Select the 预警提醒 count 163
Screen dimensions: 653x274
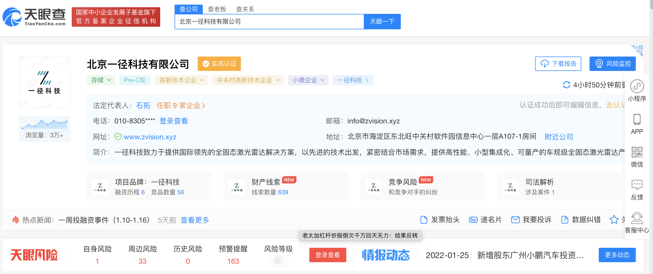pos(233,261)
